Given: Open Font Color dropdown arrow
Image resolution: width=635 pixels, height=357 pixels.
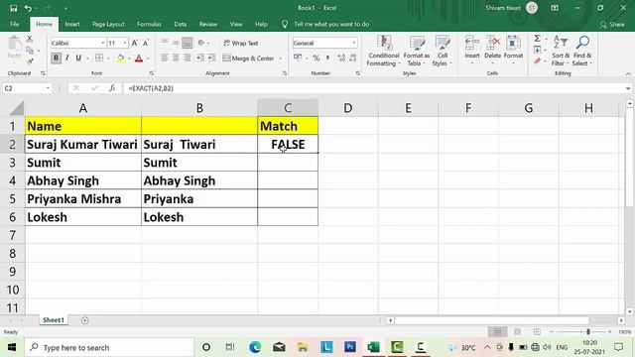Looking at the screenshot, I should click(148, 59).
